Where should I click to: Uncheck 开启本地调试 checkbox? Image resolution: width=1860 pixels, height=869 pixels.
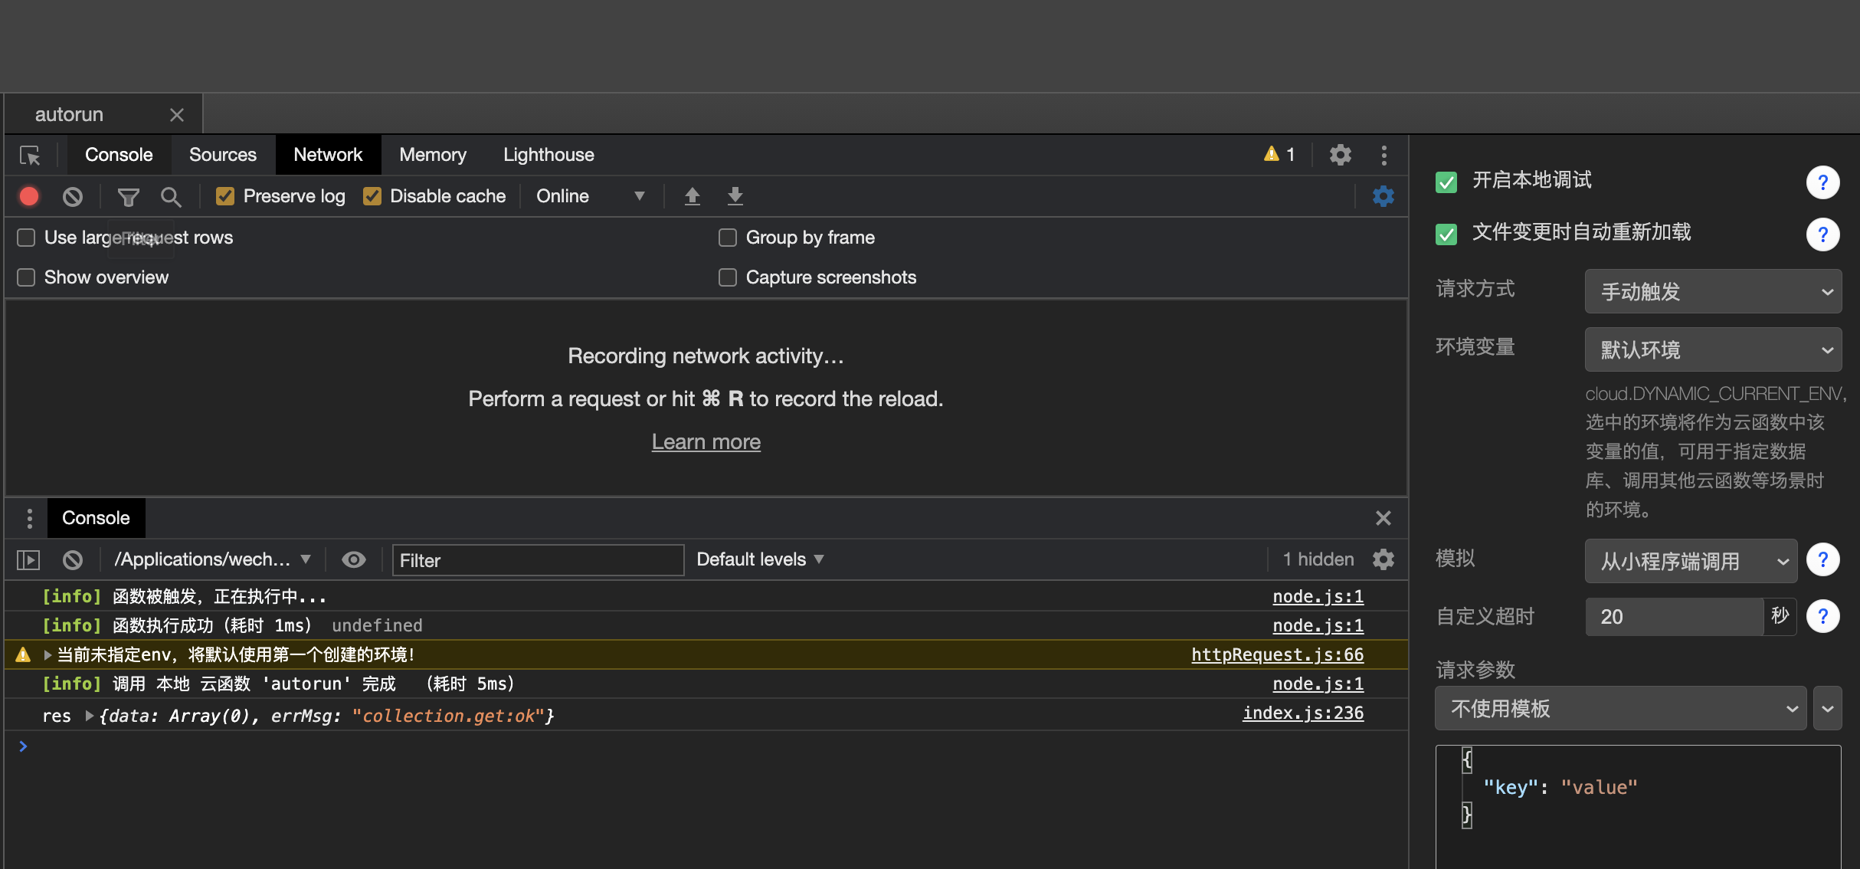coord(1446,182)
